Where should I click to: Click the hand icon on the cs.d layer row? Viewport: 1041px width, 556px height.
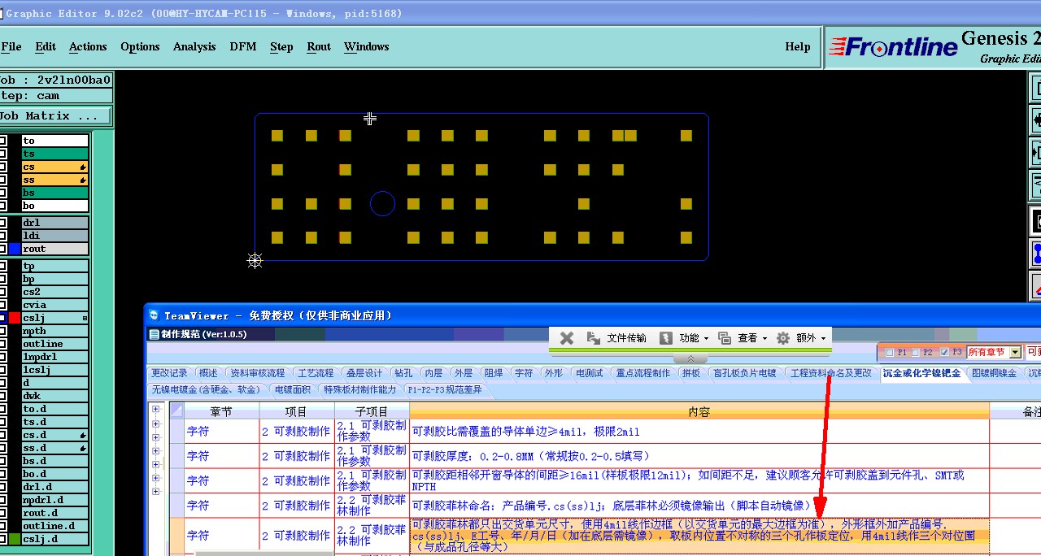click(83, 435)
